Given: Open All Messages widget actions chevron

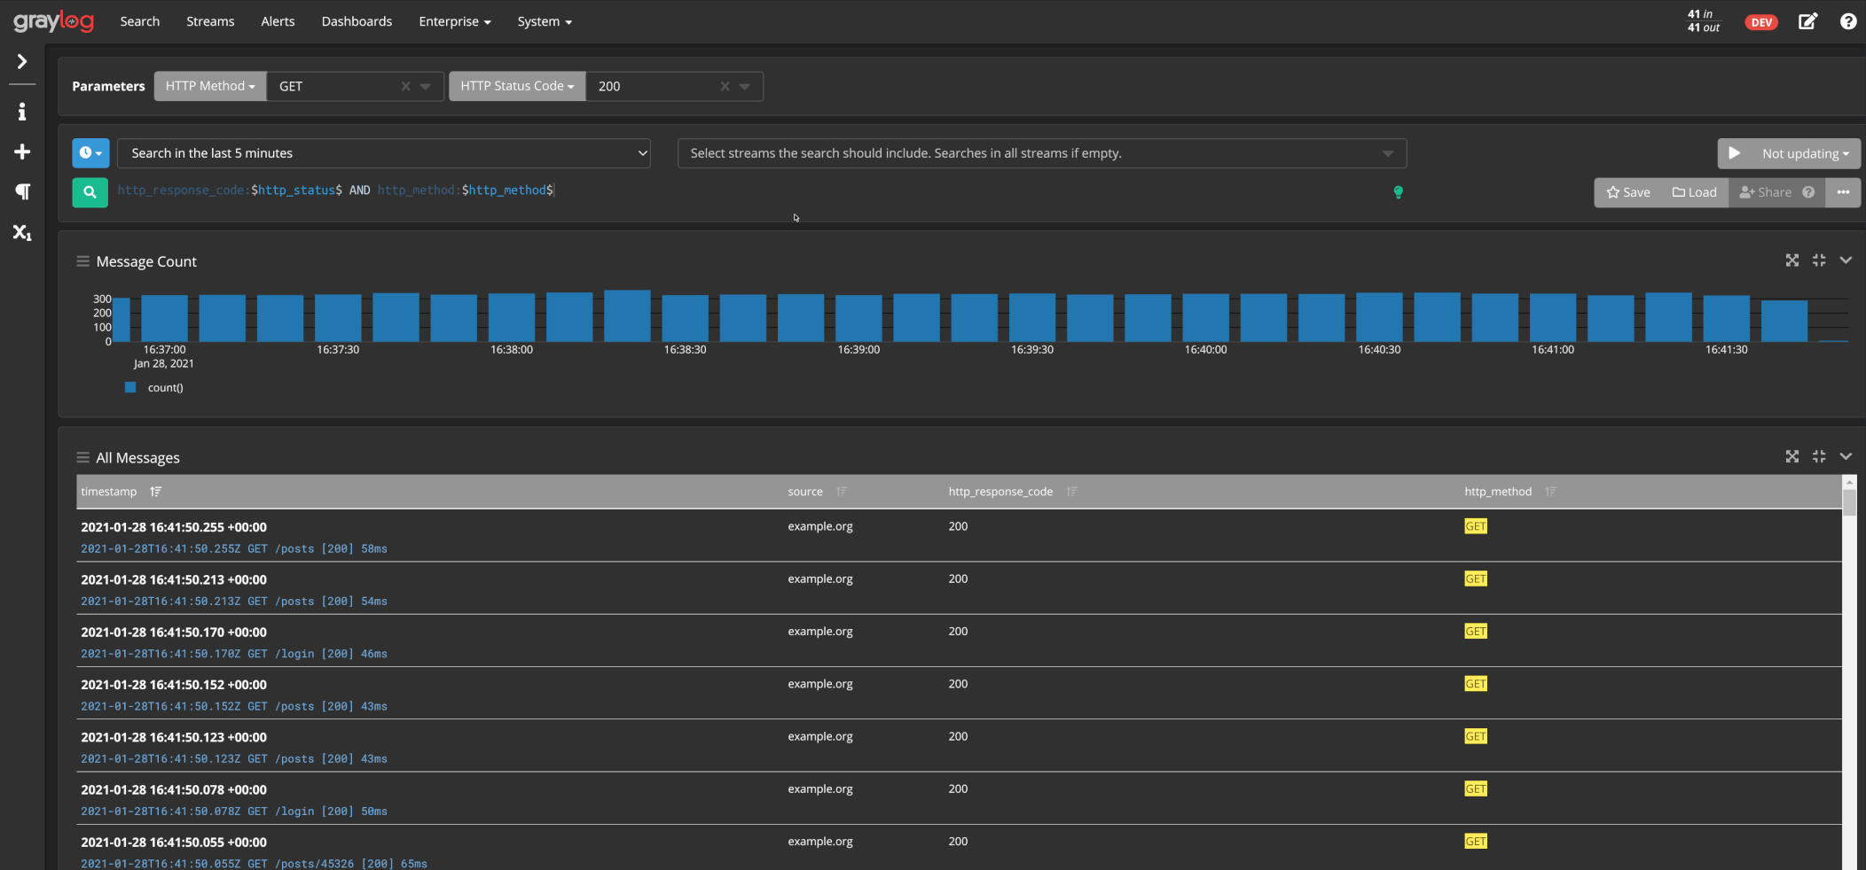Looking at the screenshot, I should pyautogui.click(x=1846, y=456).
